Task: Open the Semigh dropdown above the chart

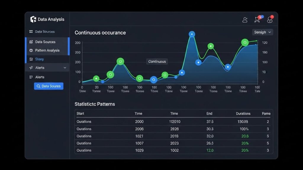Action: 262,32
